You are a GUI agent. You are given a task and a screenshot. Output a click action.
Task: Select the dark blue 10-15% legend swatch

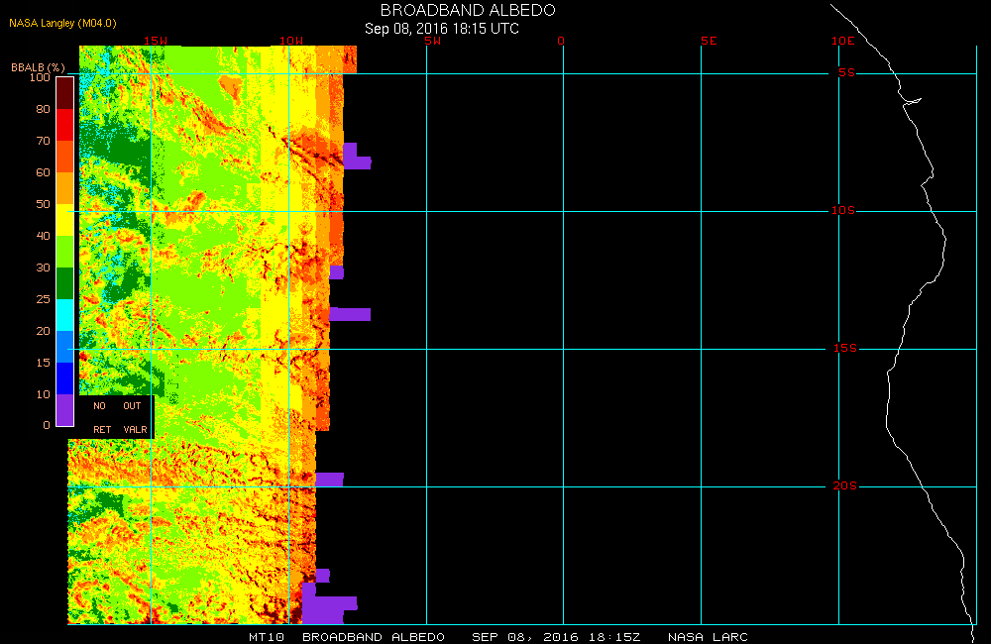click(63, 378)
